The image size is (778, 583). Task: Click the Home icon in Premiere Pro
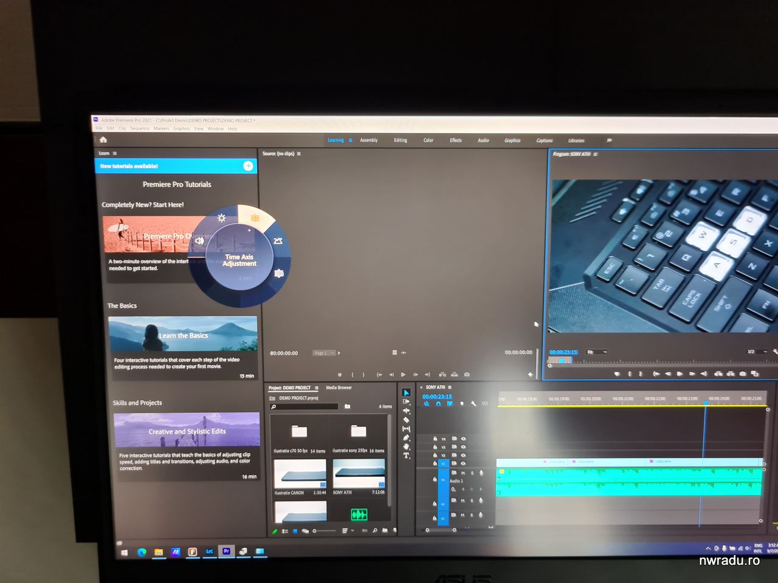(x=103, y=140)
